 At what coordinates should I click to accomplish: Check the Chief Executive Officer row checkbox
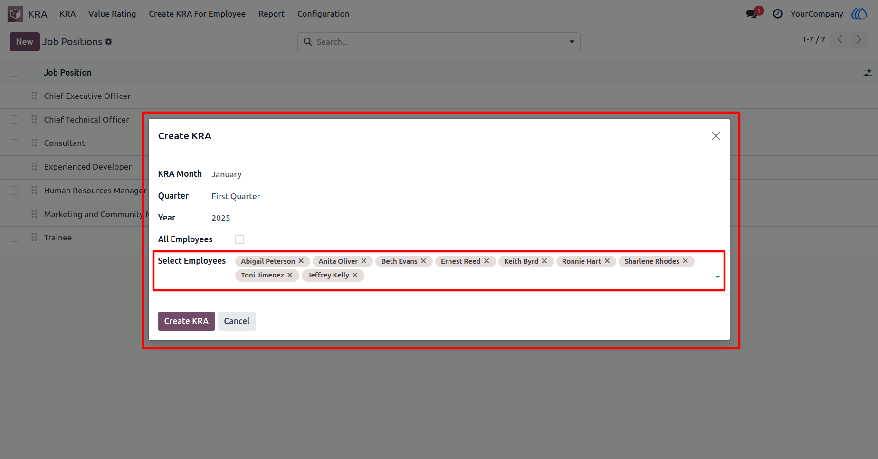(x=14, y=96)
